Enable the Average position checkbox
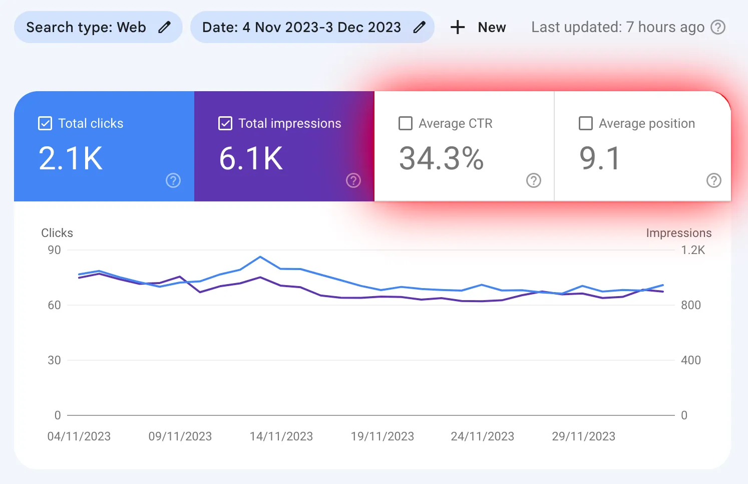This screenshot has width=748, height=484. 586,123
